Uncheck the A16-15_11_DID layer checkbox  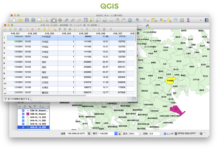click(x=23, y=121)
